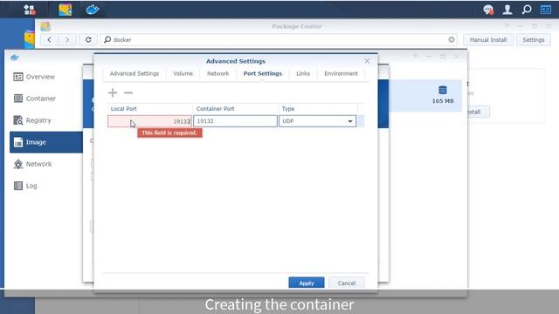Viewport: 559px width, 314px height.
Task: Go back in Package Center
Action: [x=49, y=39]
